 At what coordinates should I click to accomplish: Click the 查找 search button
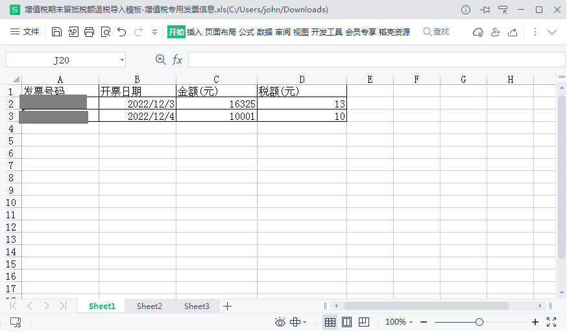(436, 32)
